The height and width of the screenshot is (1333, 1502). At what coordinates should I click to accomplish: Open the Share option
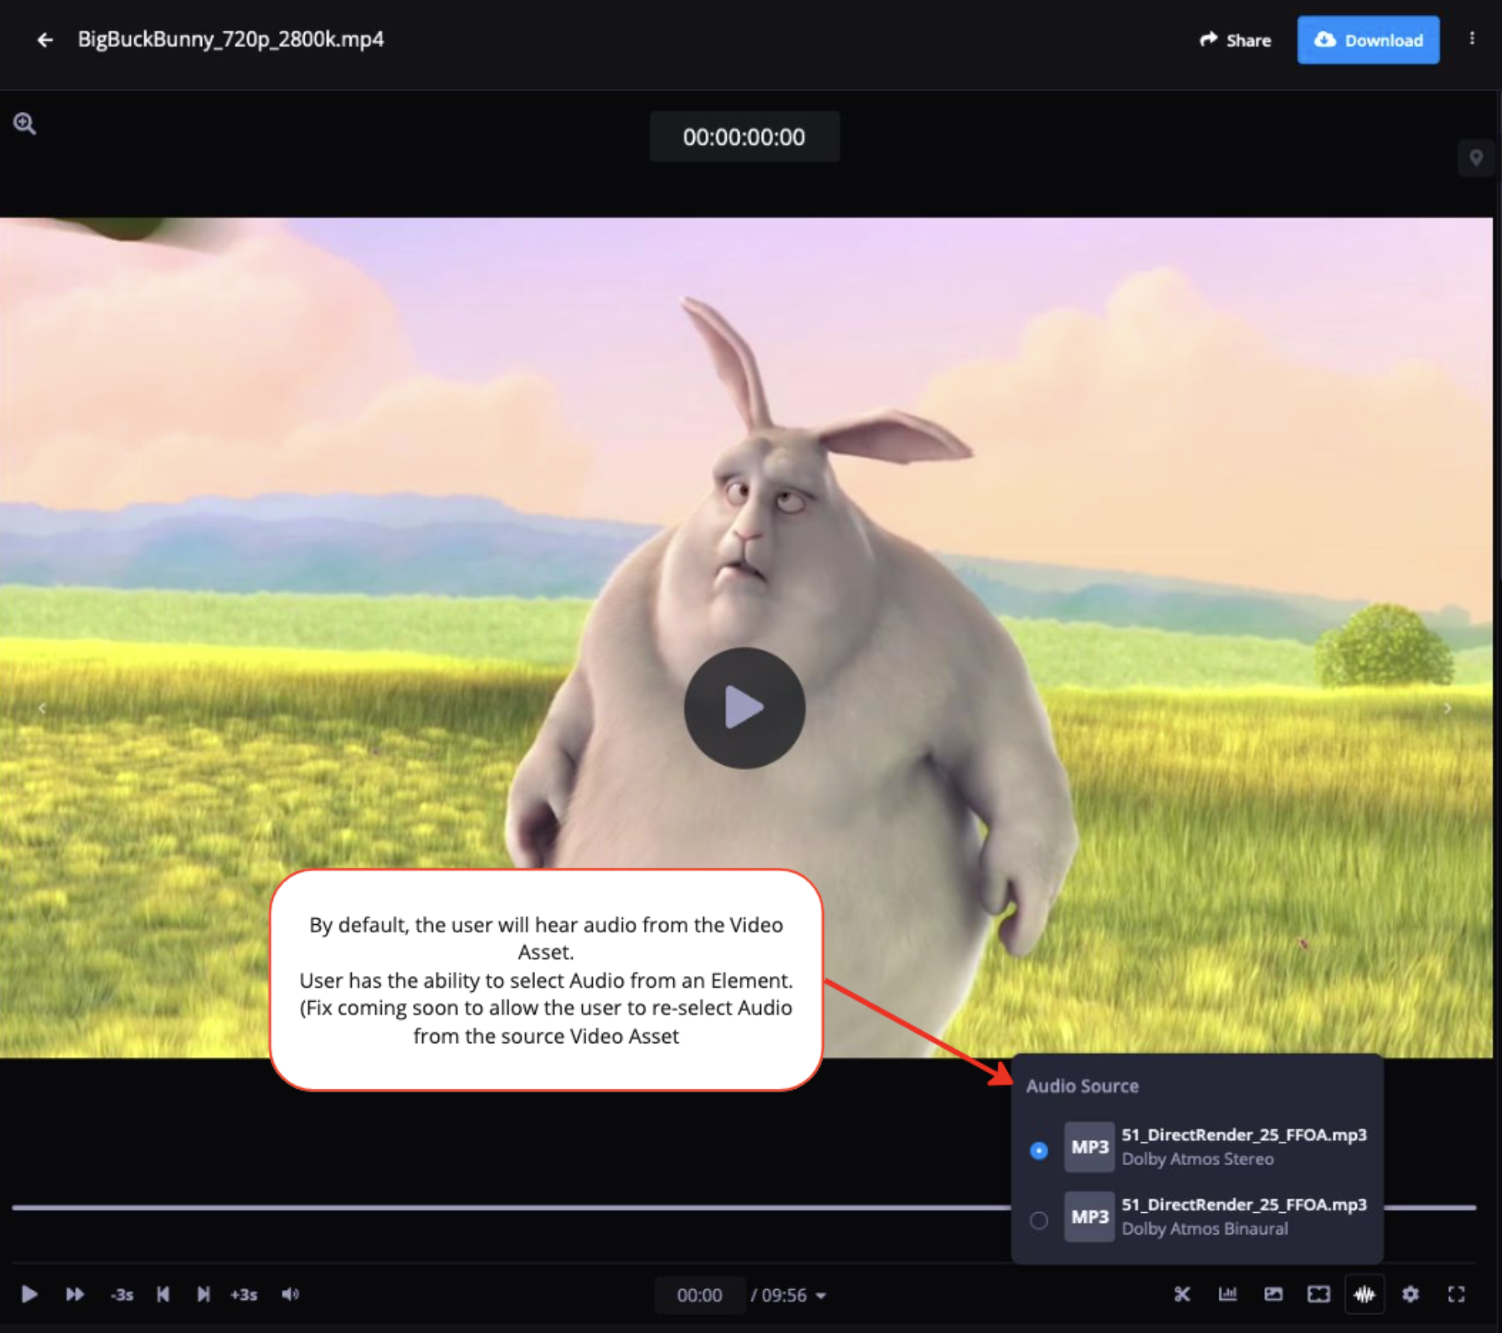[x=1235, y=40]
